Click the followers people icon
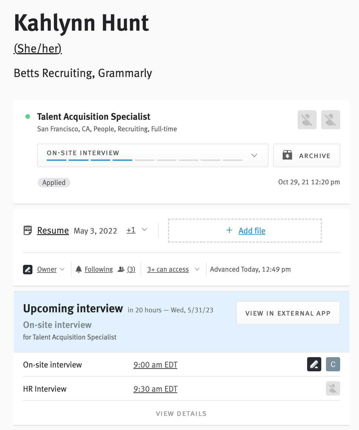This screenshot has width=359, height=430. [121, 269]
